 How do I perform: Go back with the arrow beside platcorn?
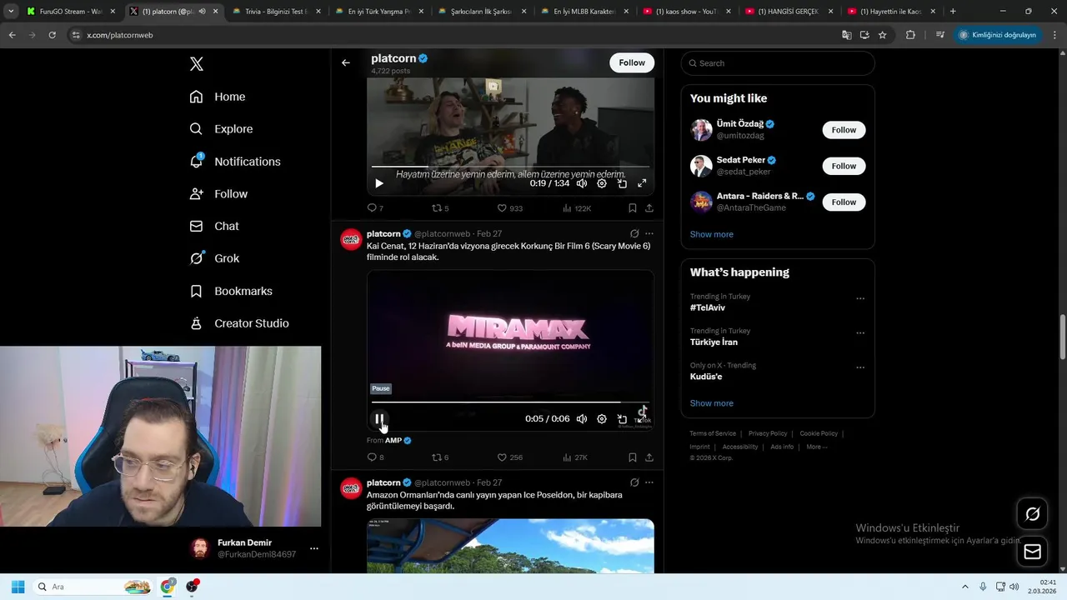(346, 62)
